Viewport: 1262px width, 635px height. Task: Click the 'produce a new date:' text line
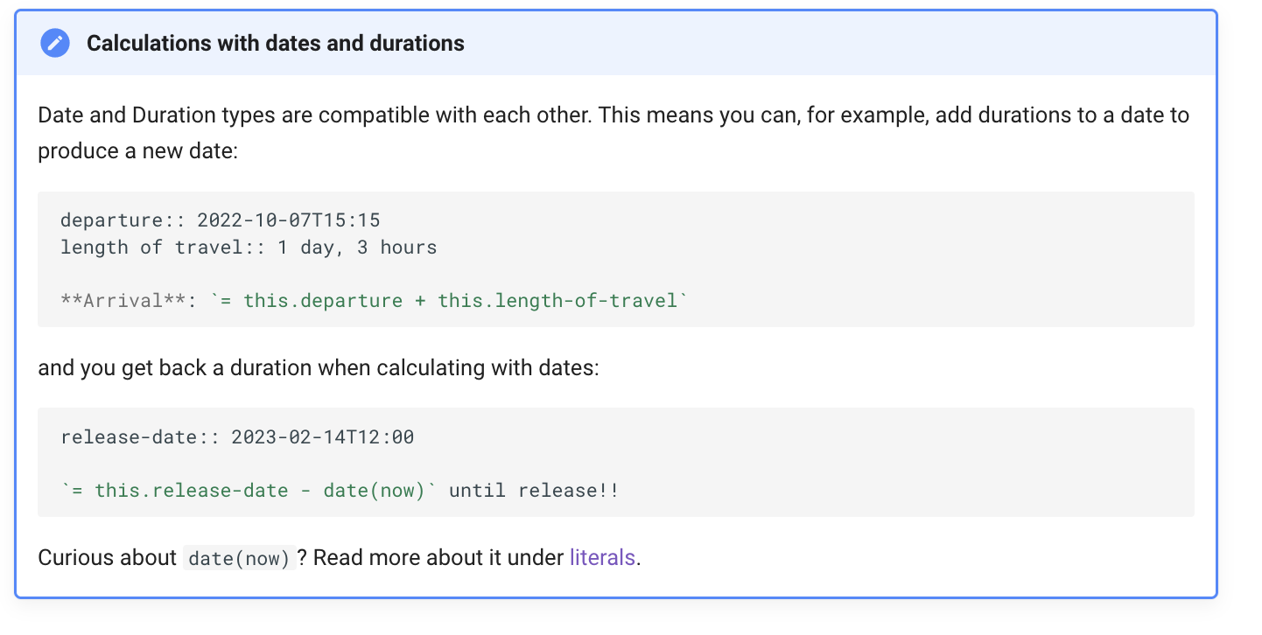point(137,151)
